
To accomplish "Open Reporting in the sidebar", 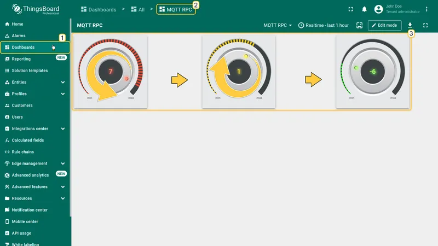I will (x=35, y=59).
